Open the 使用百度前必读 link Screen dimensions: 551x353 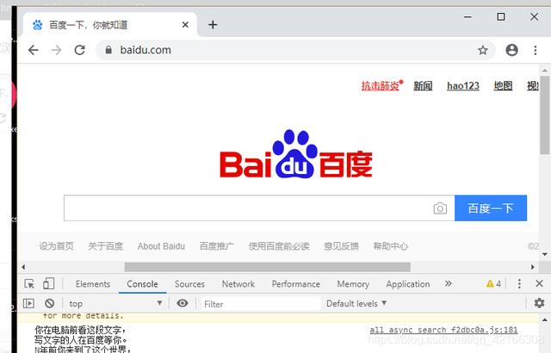[x=279, y=246]
